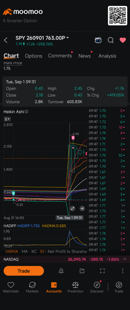
Task: Go to Watchlists in bottom navigation
Action: 11,287
